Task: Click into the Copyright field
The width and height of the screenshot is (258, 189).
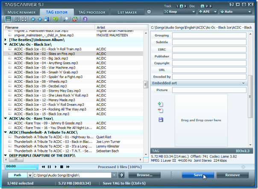Action: point(209,63)
